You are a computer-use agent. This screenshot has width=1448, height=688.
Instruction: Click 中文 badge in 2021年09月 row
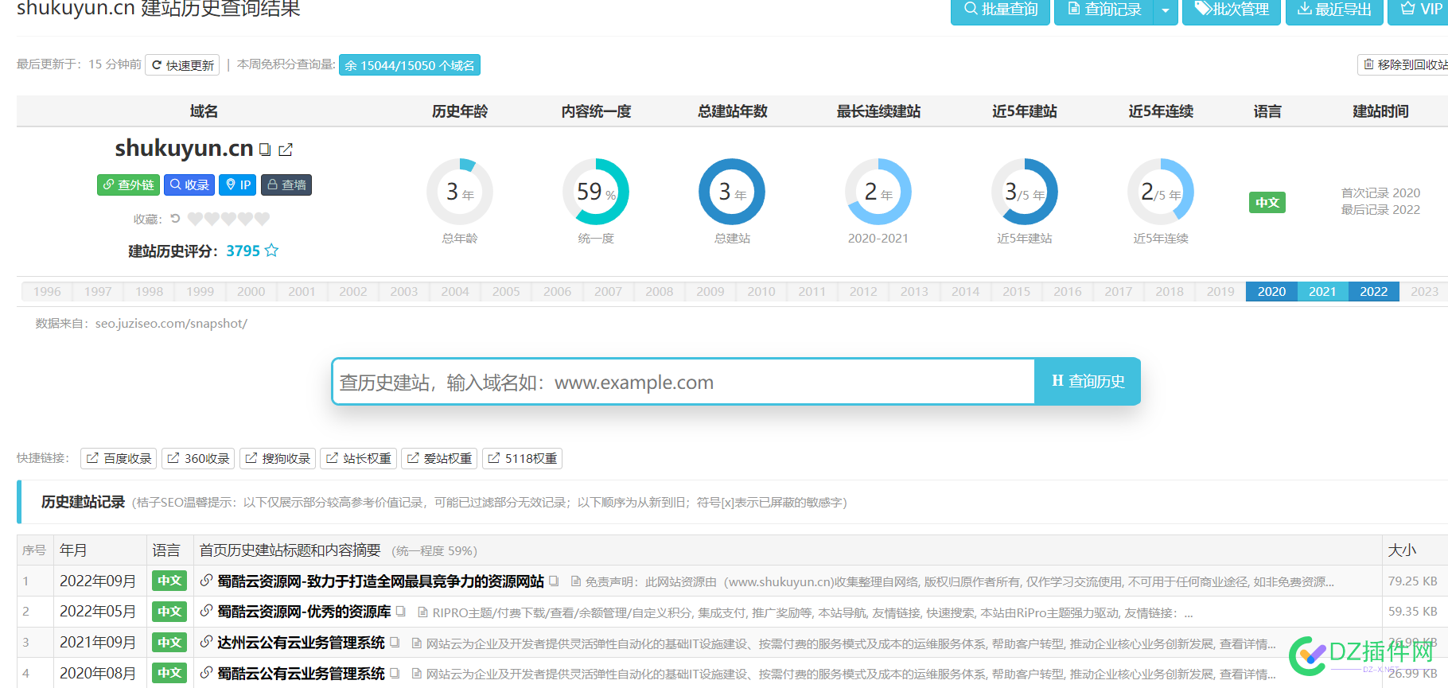click(x=169, y=642)
